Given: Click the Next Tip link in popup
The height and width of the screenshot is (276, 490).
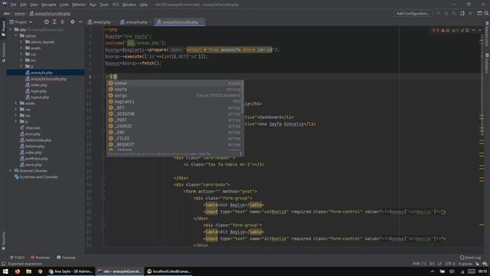Looking at the screenshot, I should [204, 153].
